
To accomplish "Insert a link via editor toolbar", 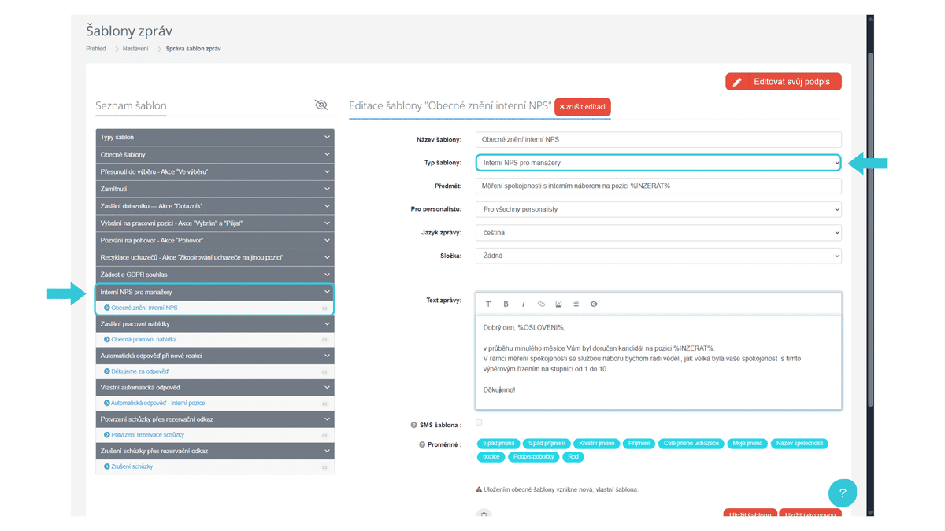I will click(541, 304).
